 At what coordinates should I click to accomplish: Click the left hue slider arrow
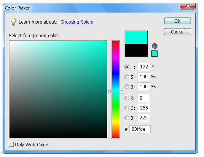coord(110,92)
